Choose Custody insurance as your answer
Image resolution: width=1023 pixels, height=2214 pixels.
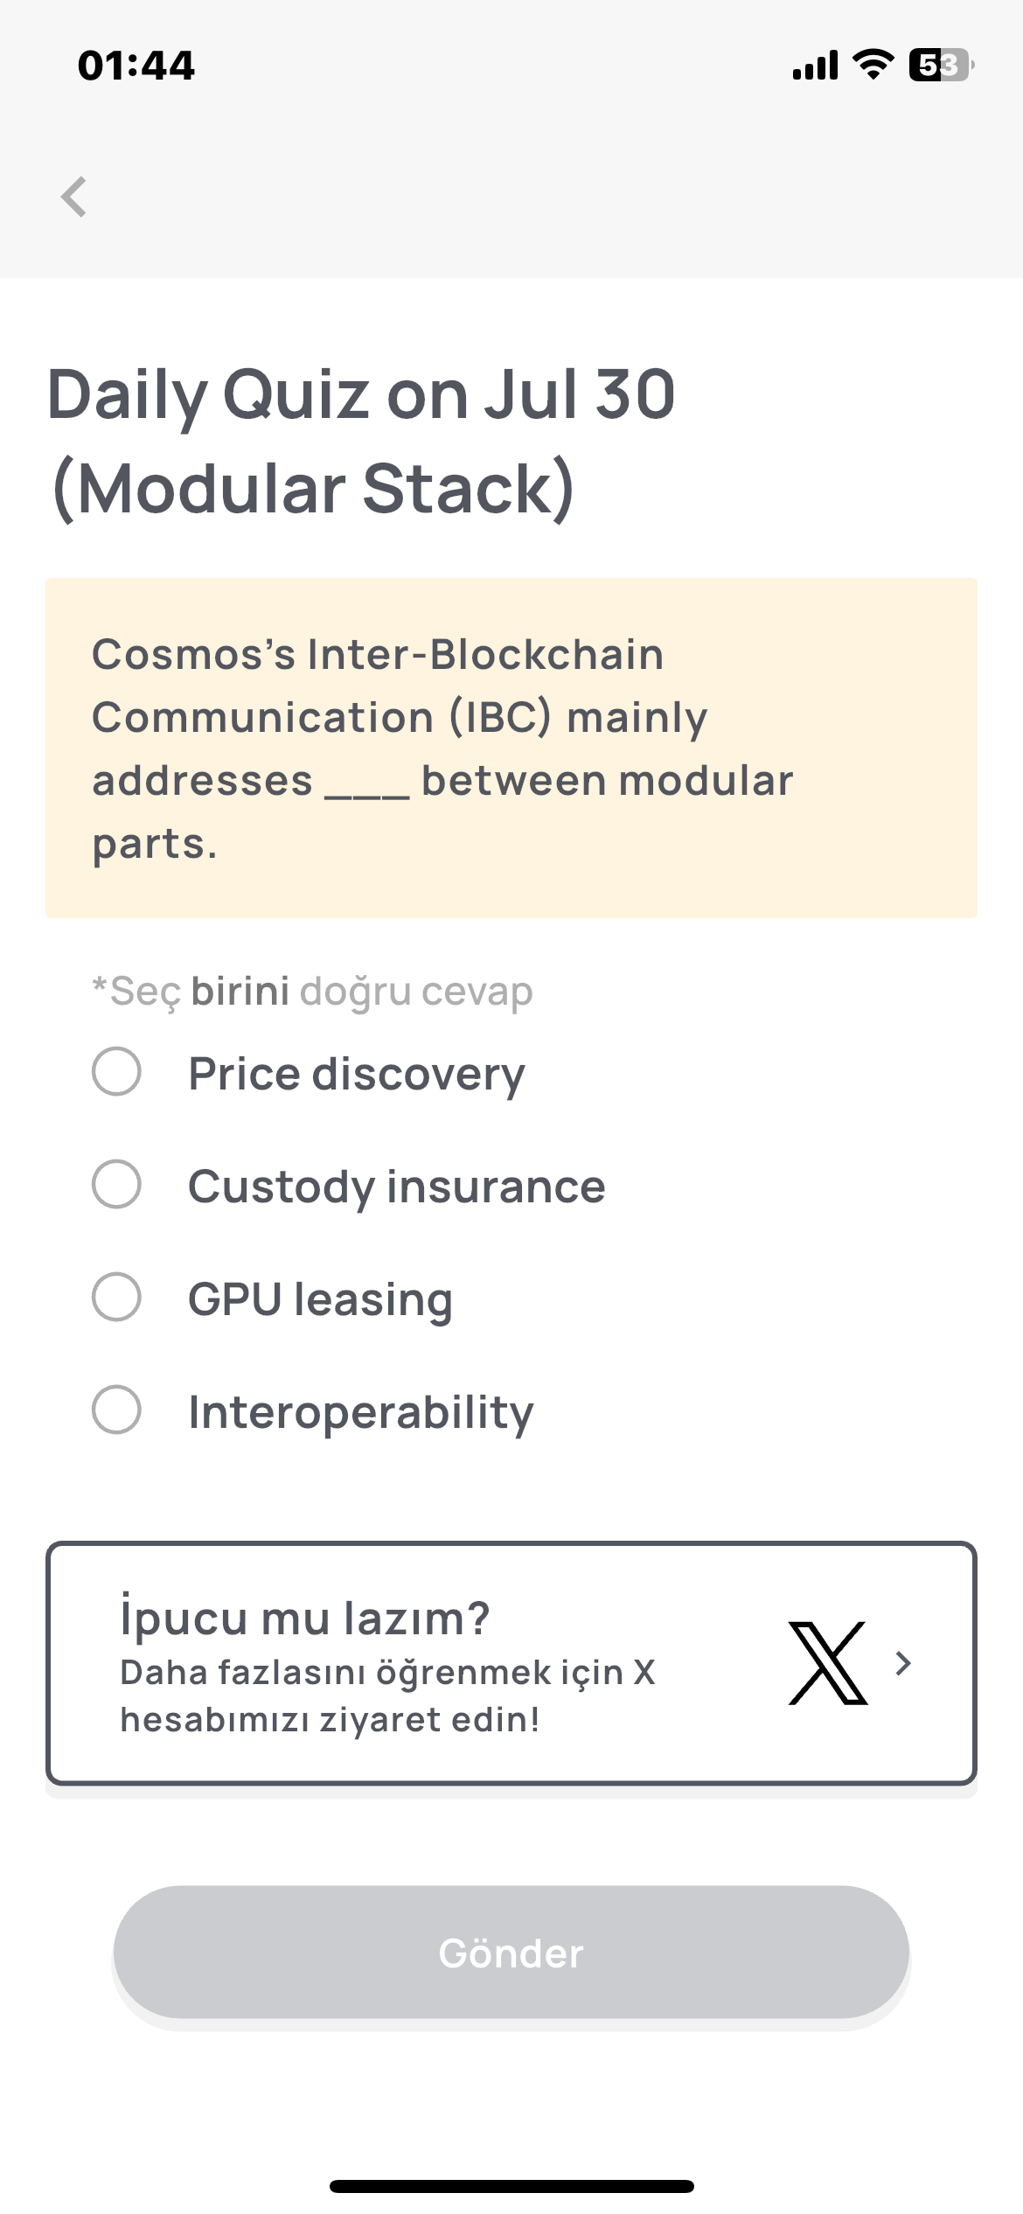[x=116, y=1187]
